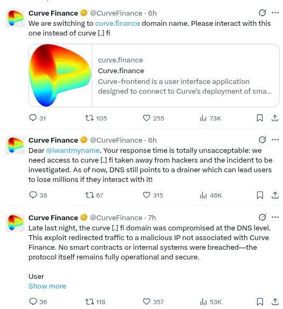Open Curve Finance profile avatar in first tweet
Screen dimensions: 283x309
[x=15, y=18]
